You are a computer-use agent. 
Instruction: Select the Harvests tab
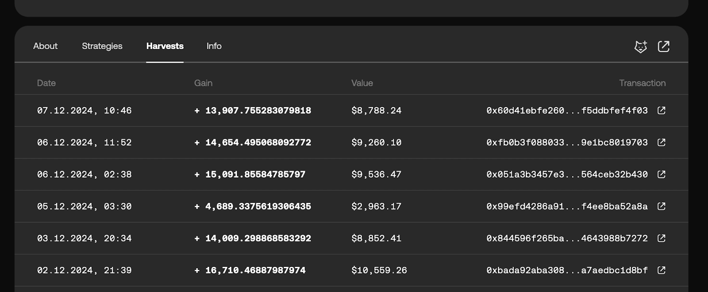(x=165, y=46)
